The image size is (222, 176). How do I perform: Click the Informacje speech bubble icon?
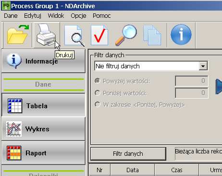14,61
